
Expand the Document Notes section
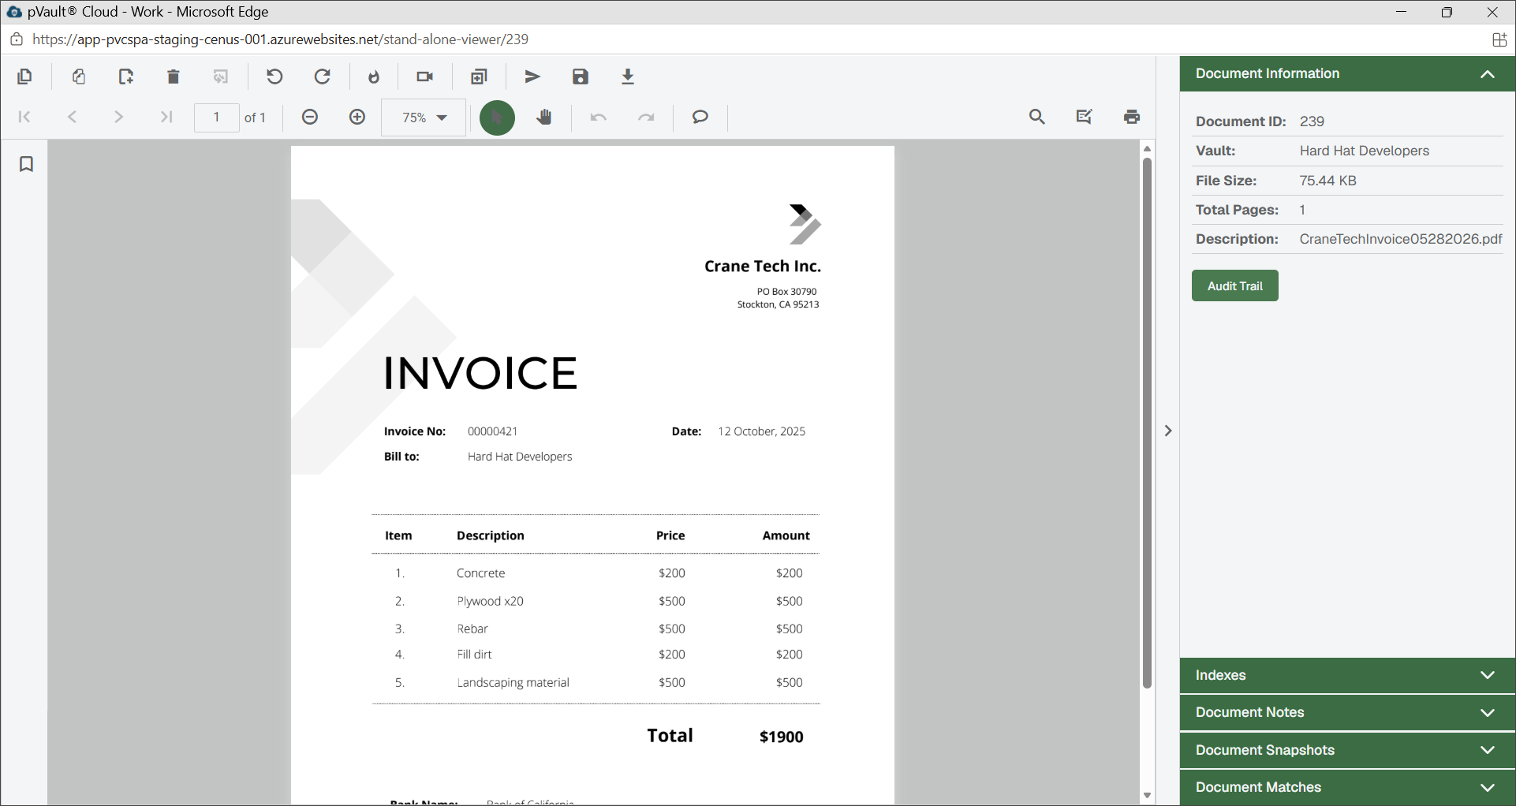tap(1347, 712)
